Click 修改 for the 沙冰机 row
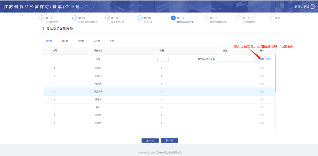 [262, 68]
